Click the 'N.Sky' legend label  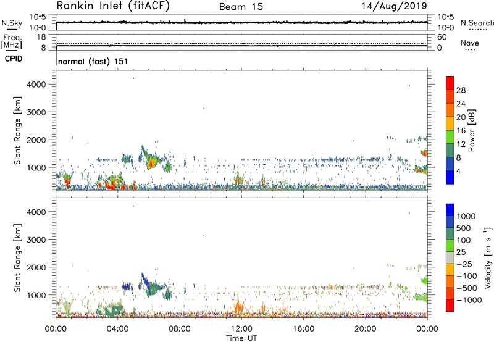(x=12, y=23)
